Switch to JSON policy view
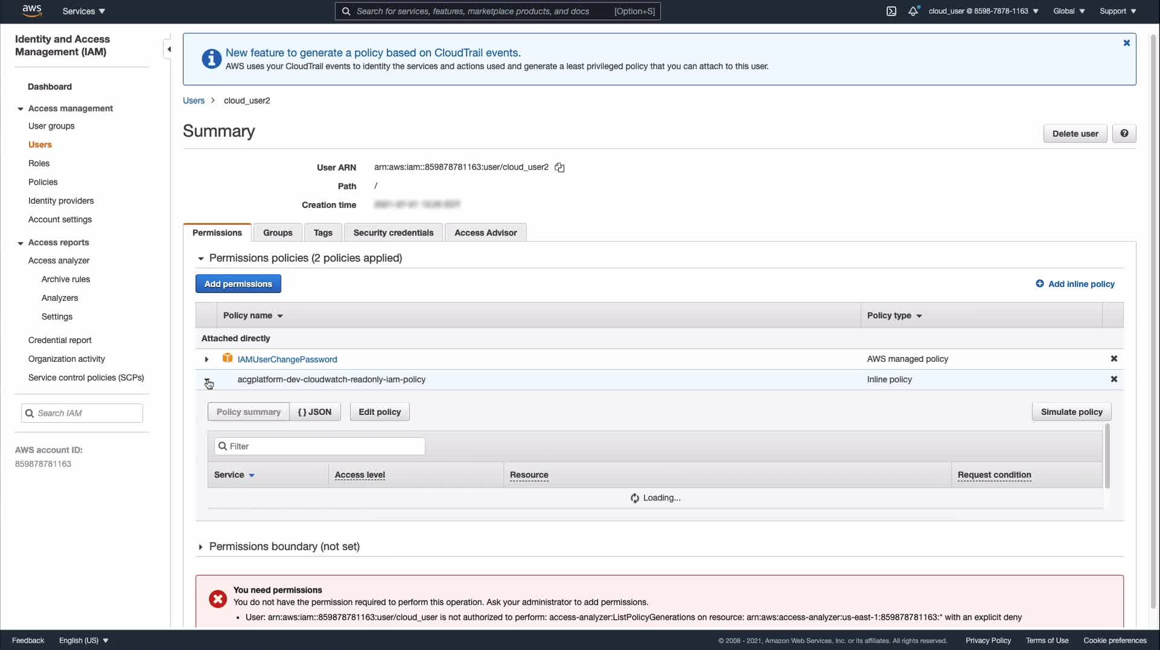The width and height of the screenshot is (1160, 650). (x=315, y=412)
